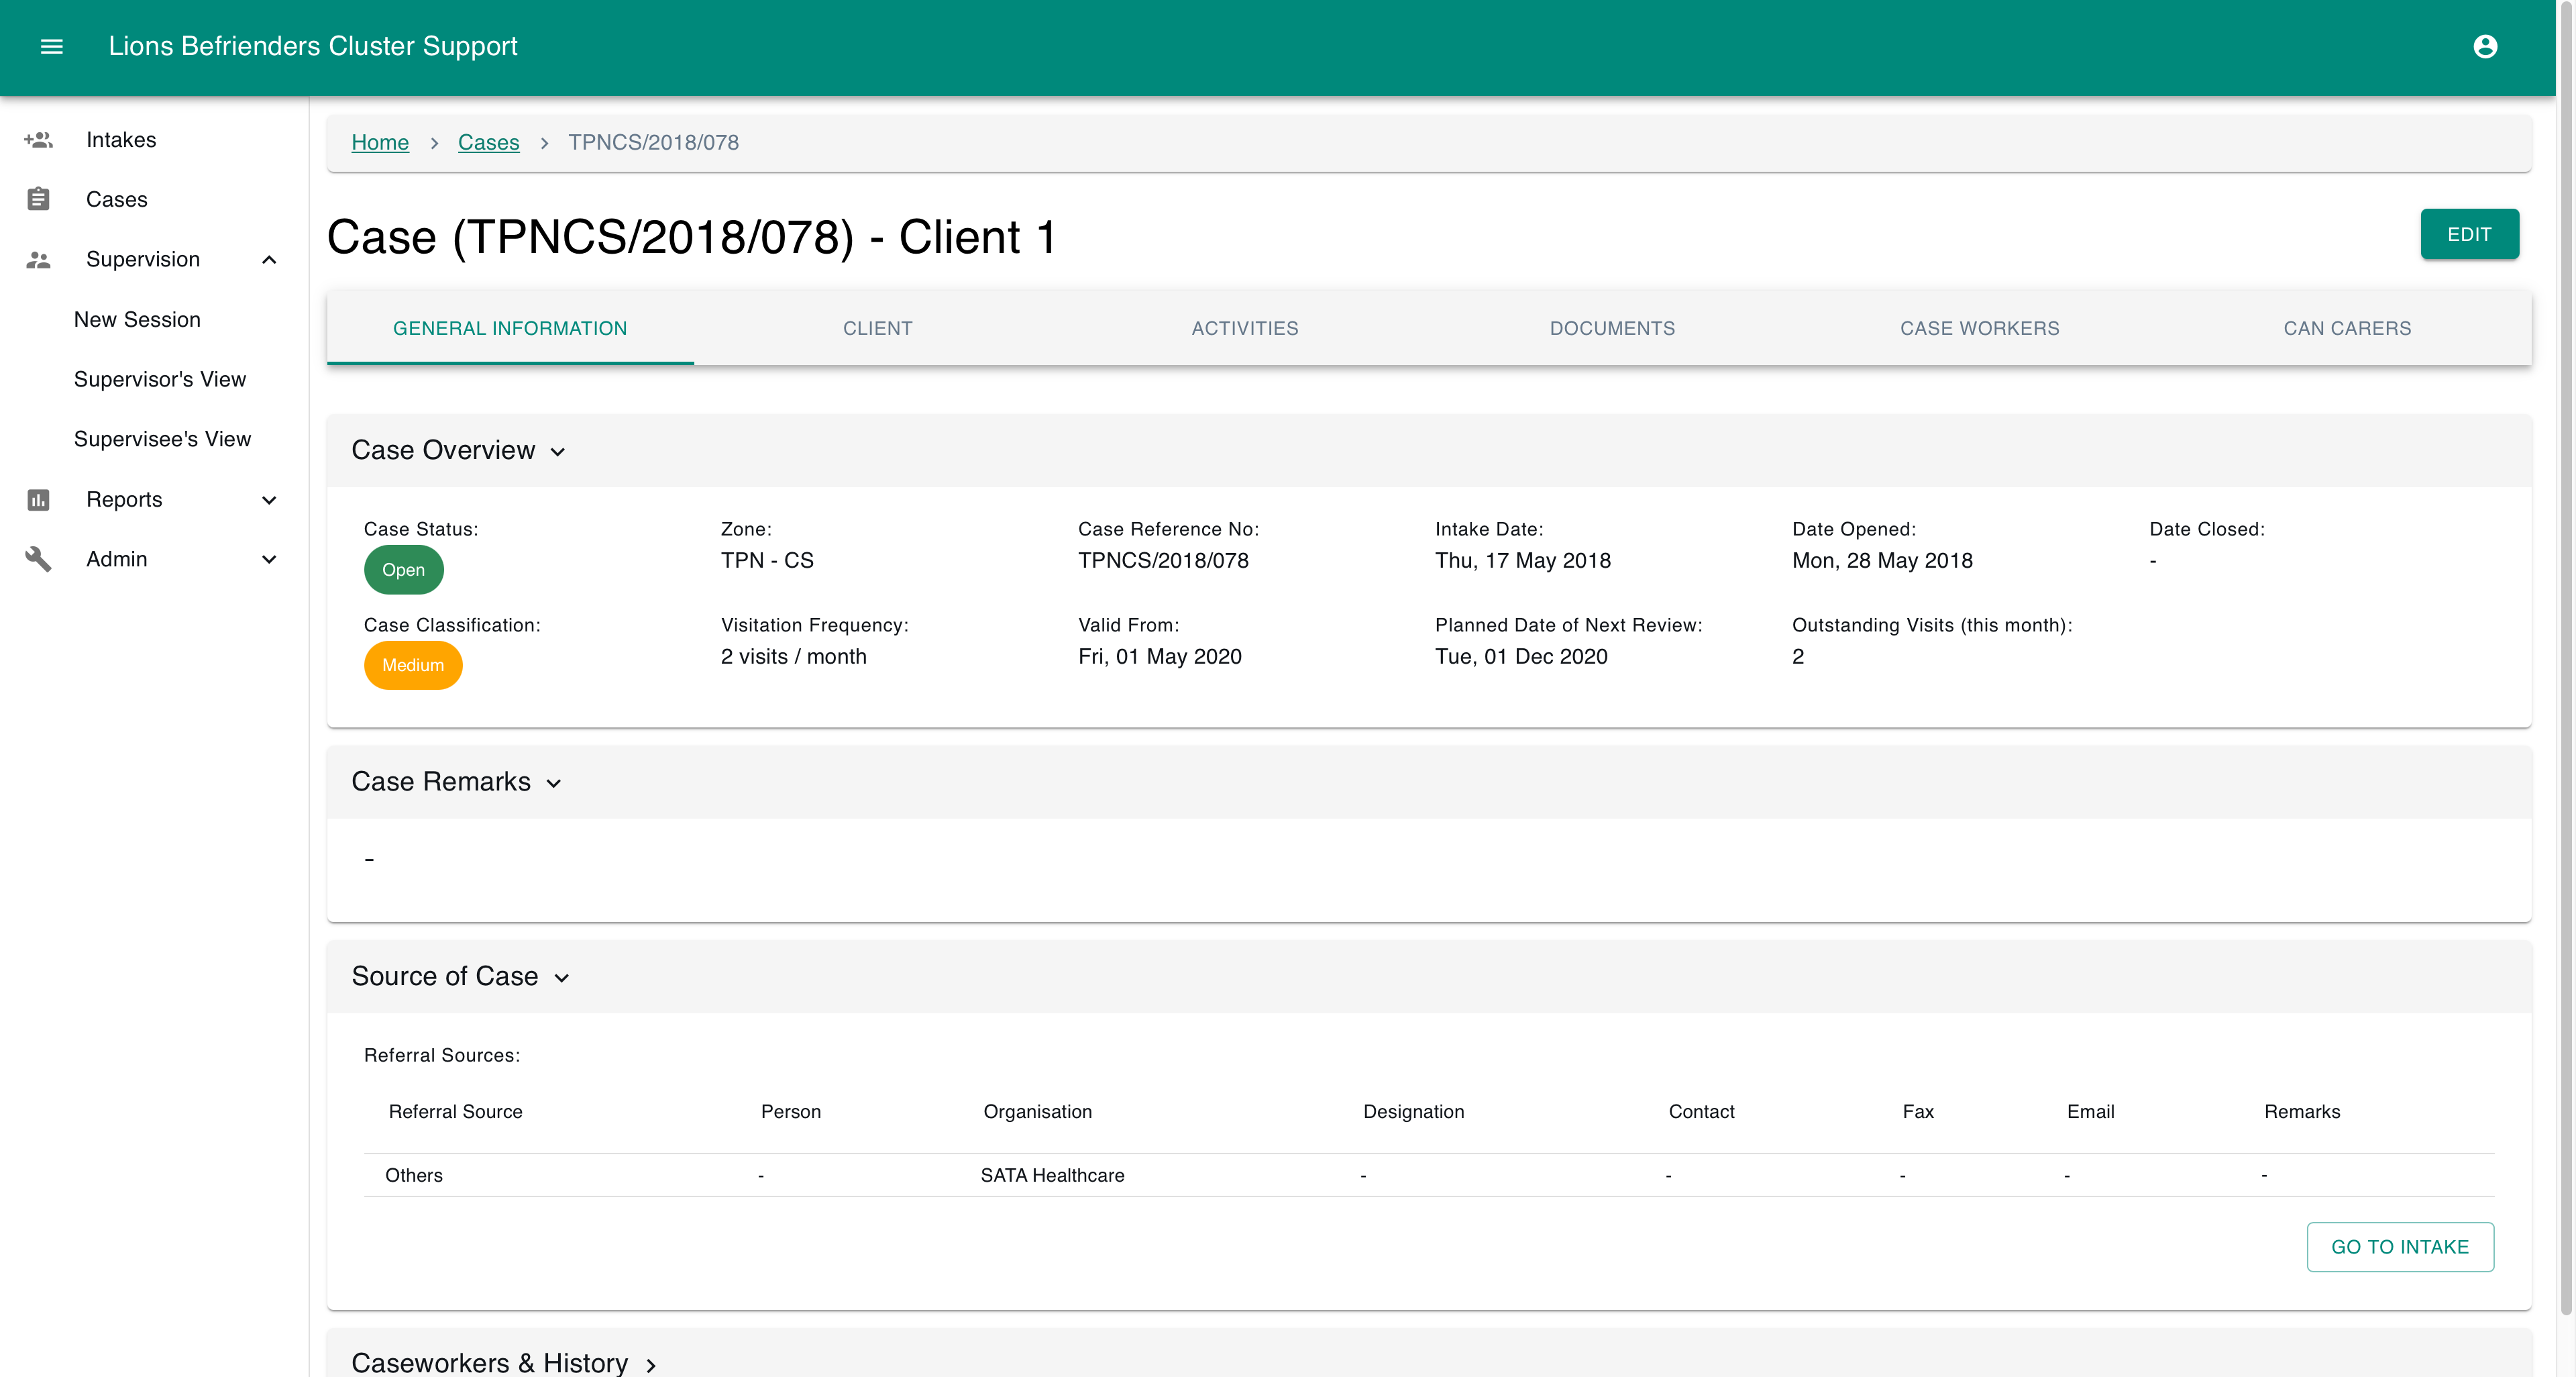Click the Fax column header
This screenshot has width=2576, height=1377.
pyautogui.click(x=1918, y=1111)
